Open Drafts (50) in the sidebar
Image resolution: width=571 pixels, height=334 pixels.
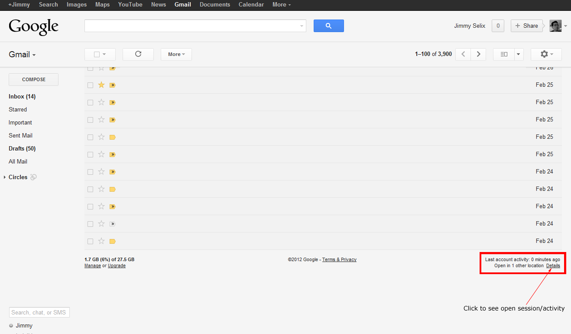[x=22, y=149]
